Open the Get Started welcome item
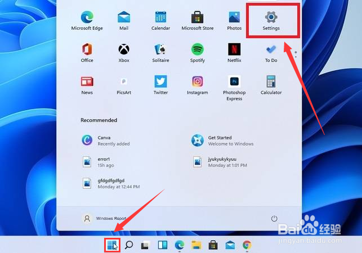 coord(222,141)
